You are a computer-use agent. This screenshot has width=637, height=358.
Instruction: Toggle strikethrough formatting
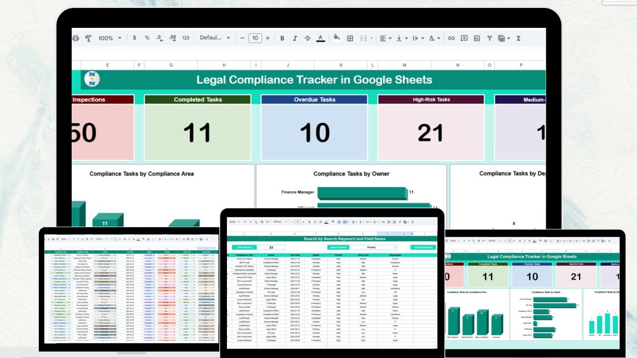tap(308, 38)
